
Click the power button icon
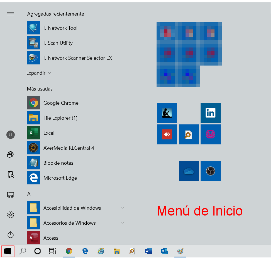11,235
